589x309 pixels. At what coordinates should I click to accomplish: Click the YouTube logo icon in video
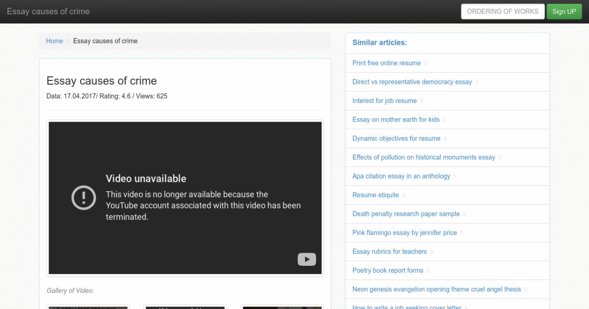[x=307, y=259]
